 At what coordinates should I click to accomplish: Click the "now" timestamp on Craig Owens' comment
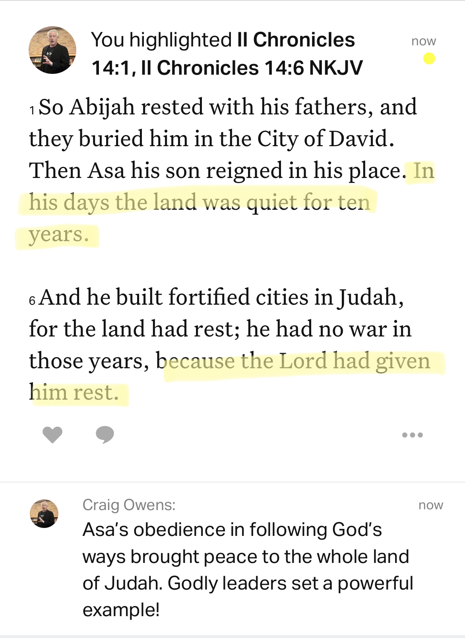tap(431, 505)
